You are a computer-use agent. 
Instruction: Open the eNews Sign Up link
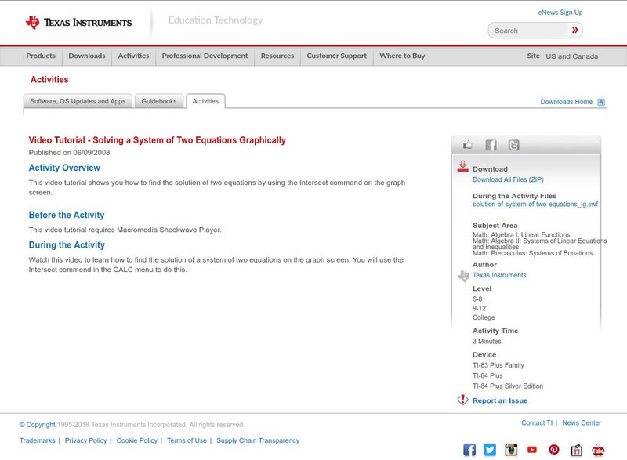pos(560,13)
